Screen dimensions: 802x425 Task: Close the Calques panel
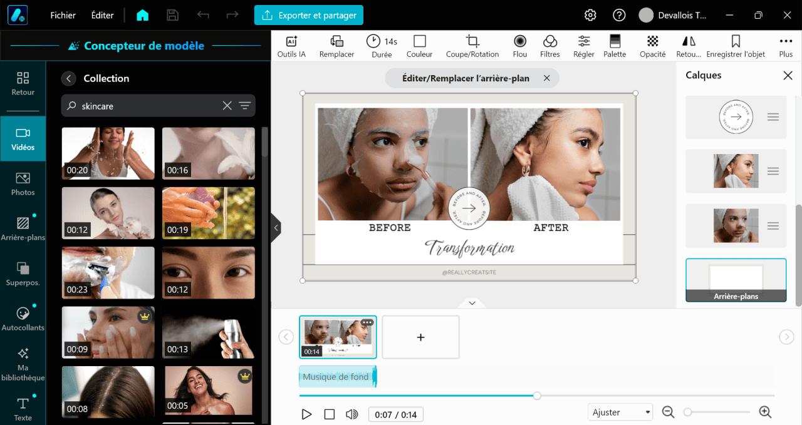[788, 76]
